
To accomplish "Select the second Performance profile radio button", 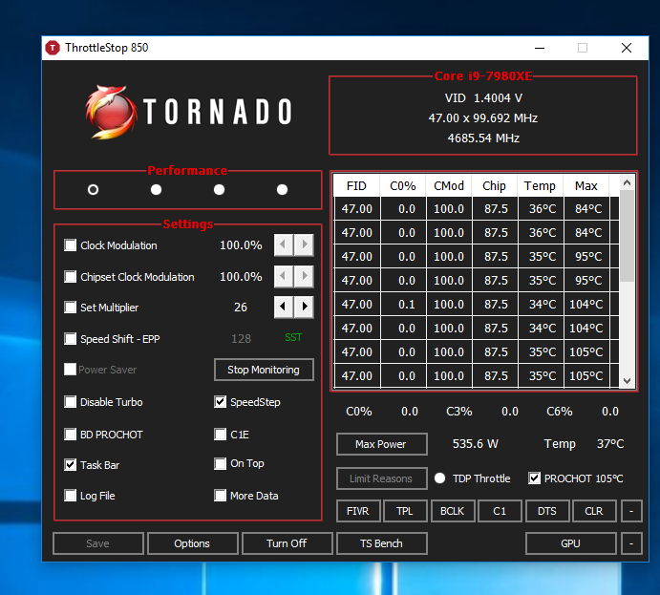I will (156, 190).
